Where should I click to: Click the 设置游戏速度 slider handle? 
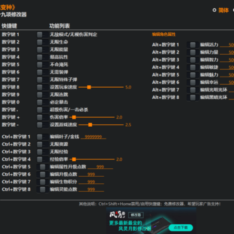point(90,125)
